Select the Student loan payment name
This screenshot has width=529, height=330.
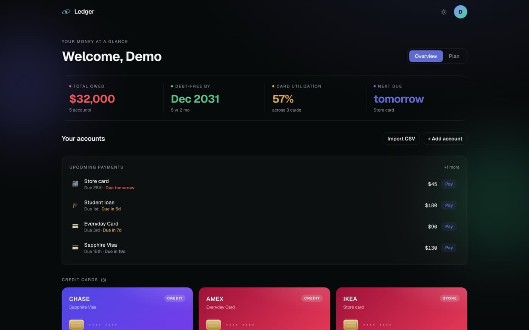[99, 203]
